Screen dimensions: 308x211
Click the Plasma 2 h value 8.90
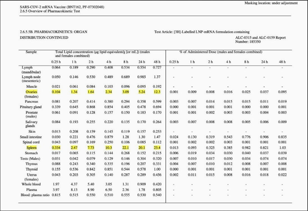click(x=91, y=190)
